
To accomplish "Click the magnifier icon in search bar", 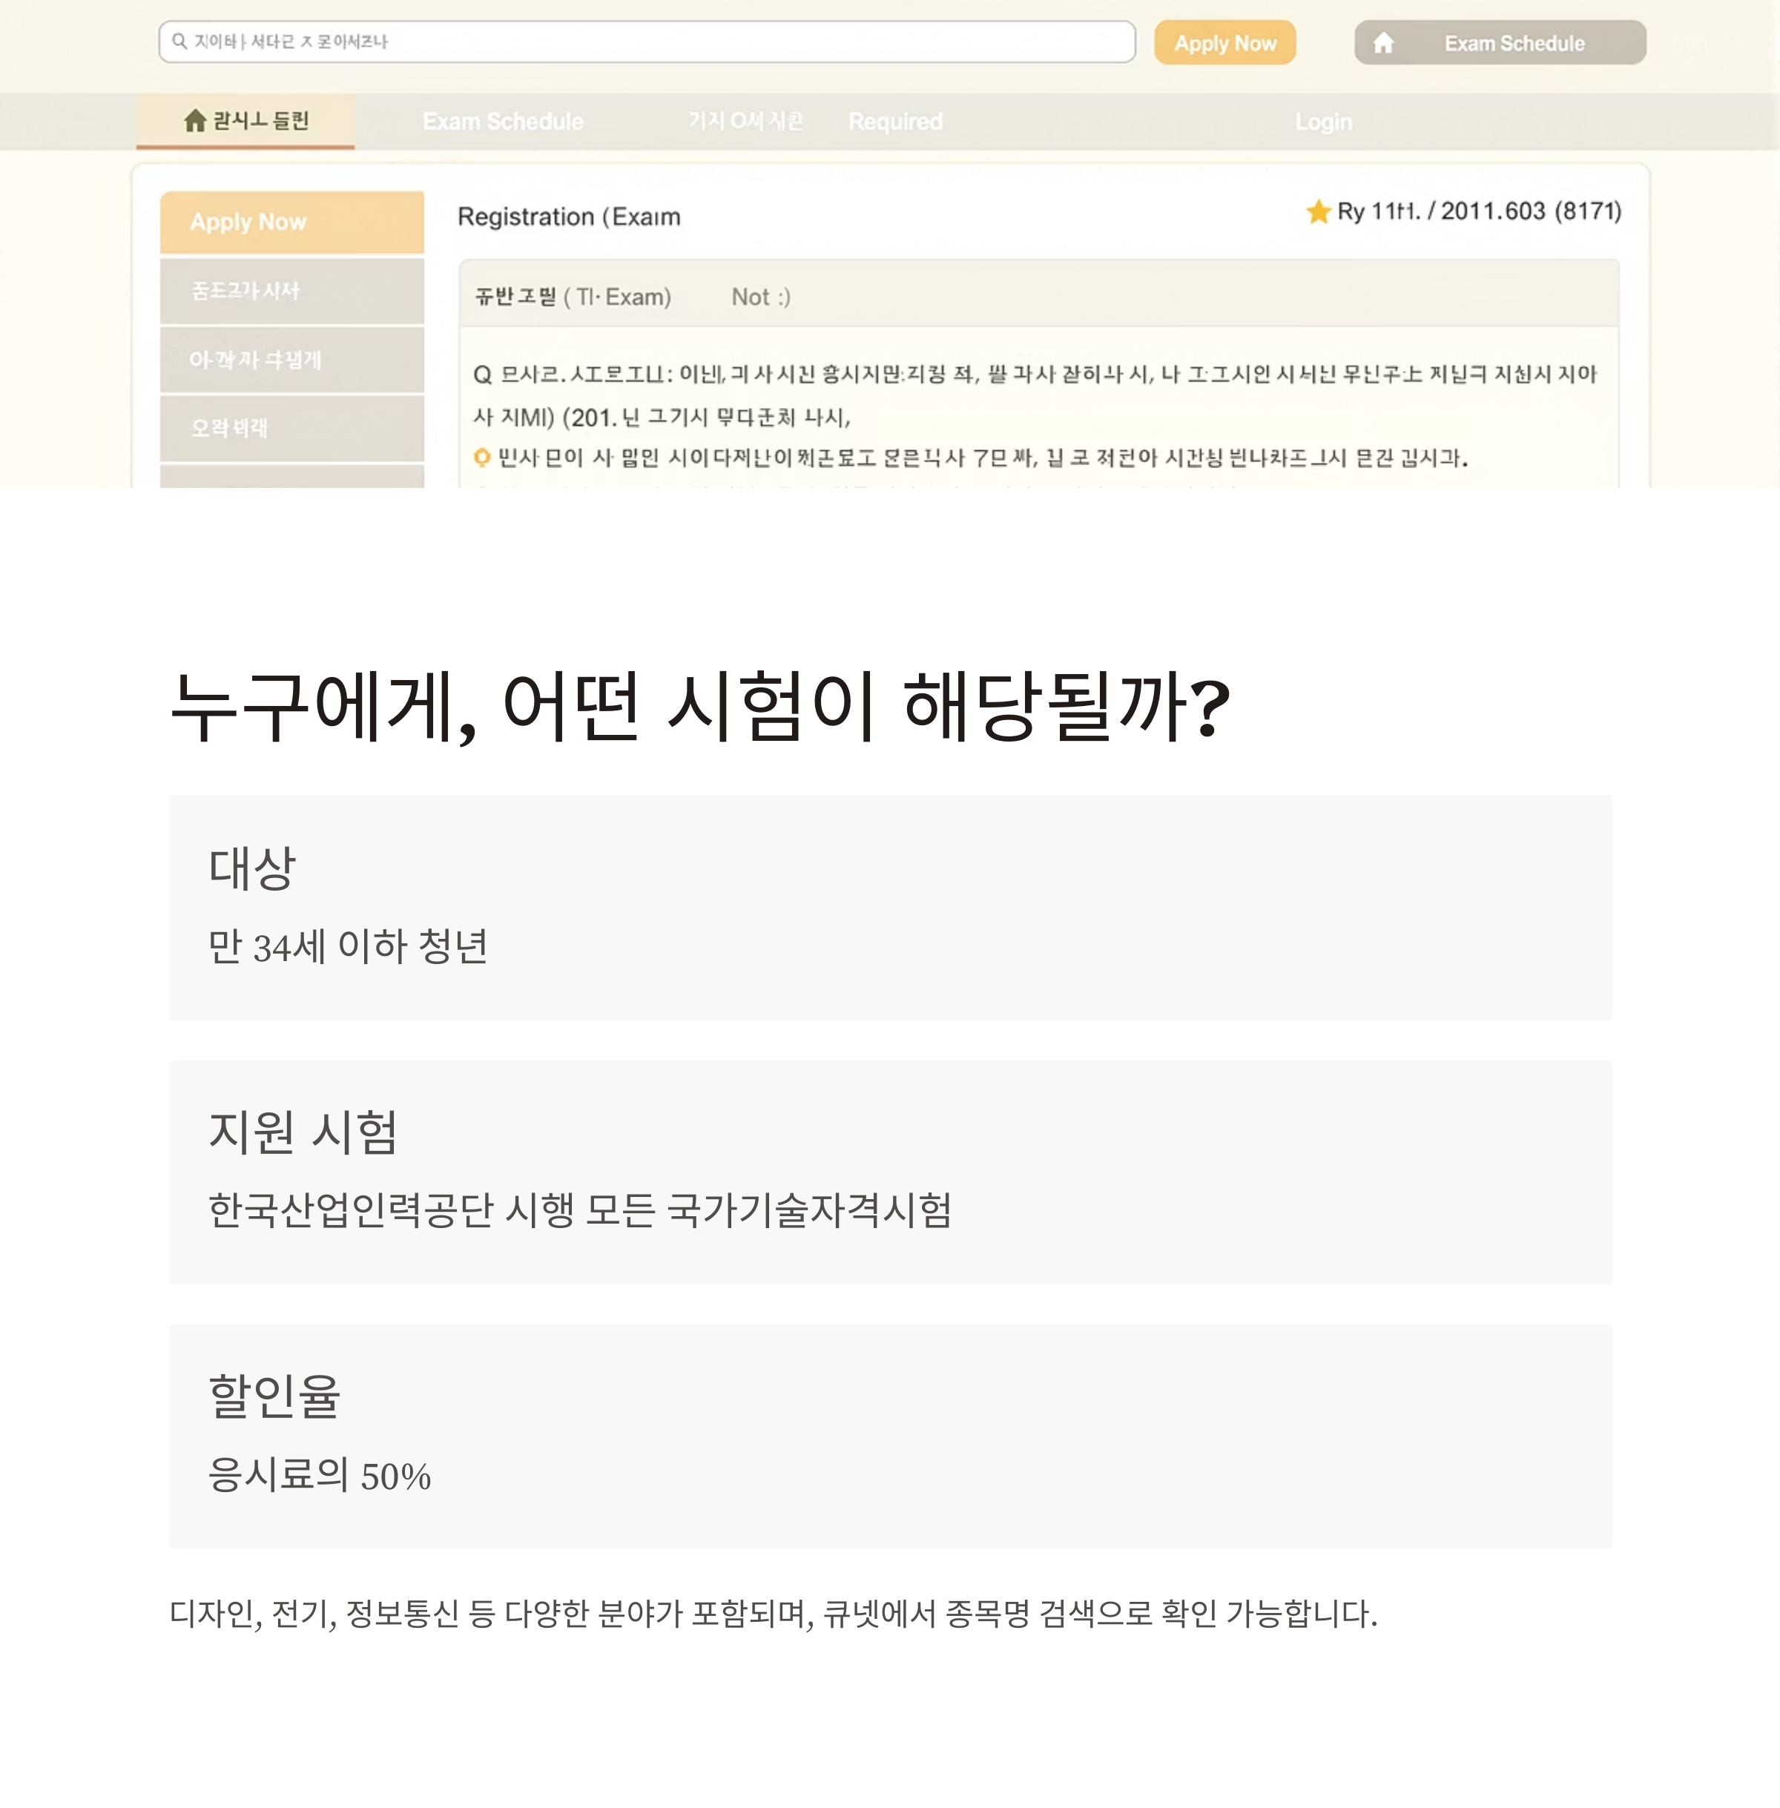I will pyautogui.click(x=179, y=41).
